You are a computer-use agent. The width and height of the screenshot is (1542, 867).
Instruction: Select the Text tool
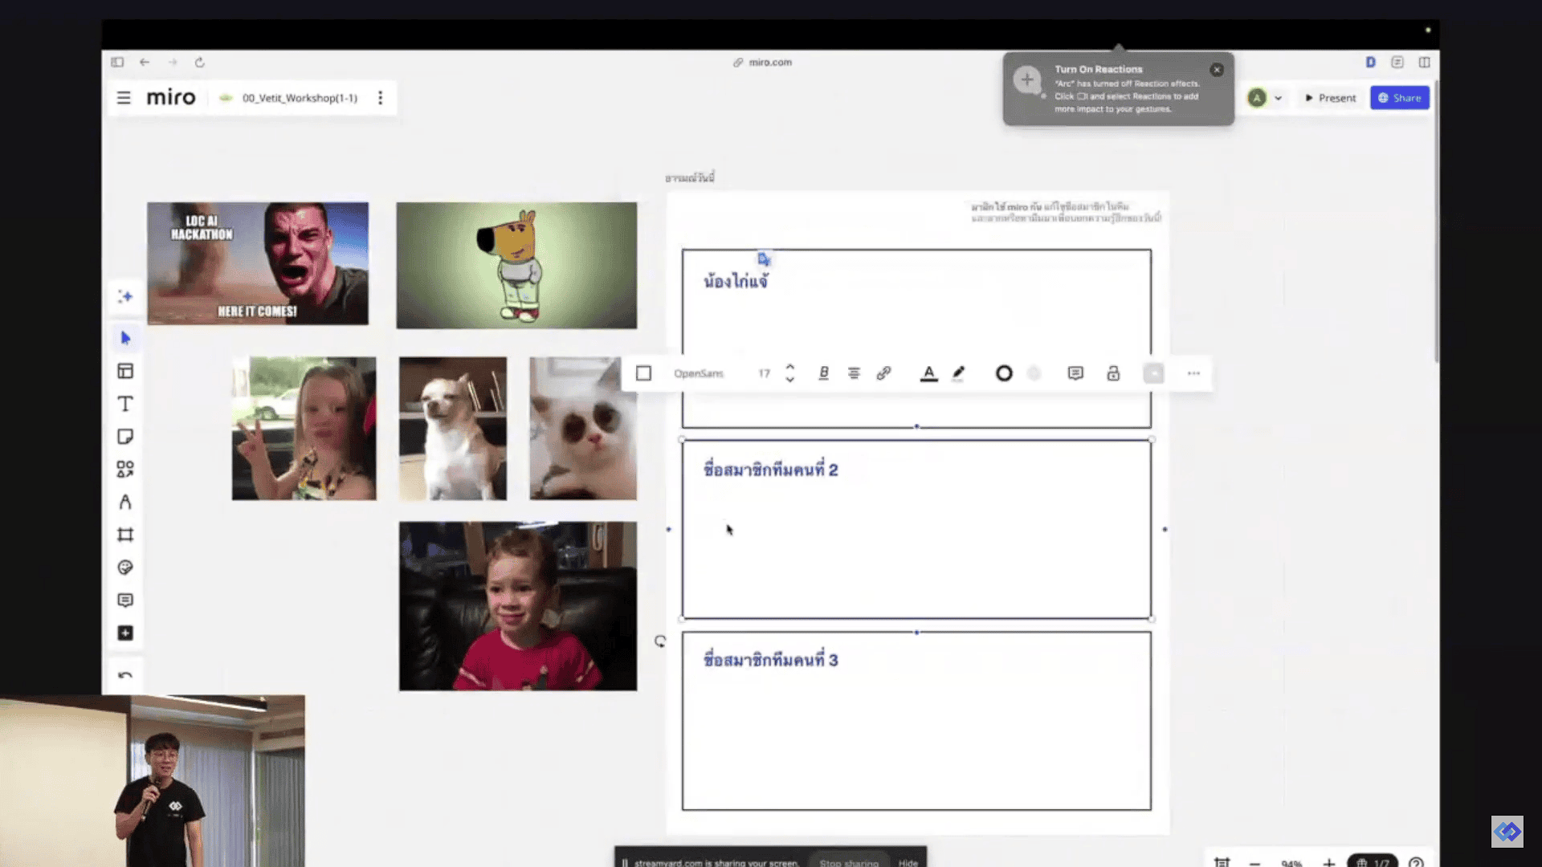[125, 404]
